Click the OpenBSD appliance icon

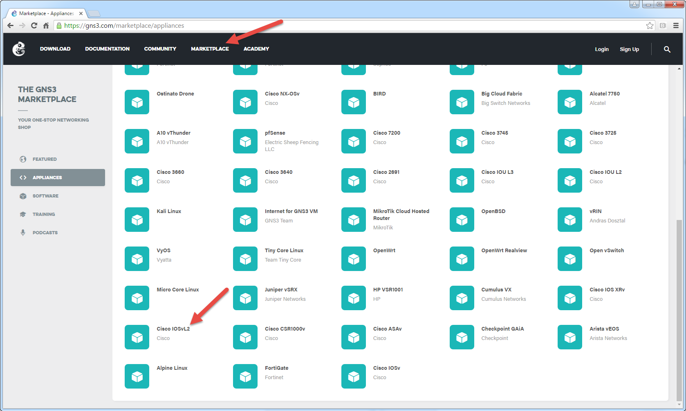(x=462, y=220)
